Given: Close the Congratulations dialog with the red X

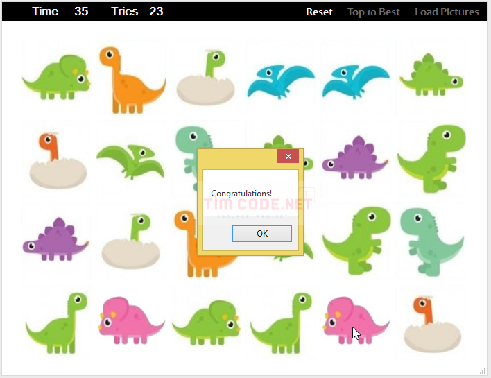Looking at the screenshot, I should point(288,156).
